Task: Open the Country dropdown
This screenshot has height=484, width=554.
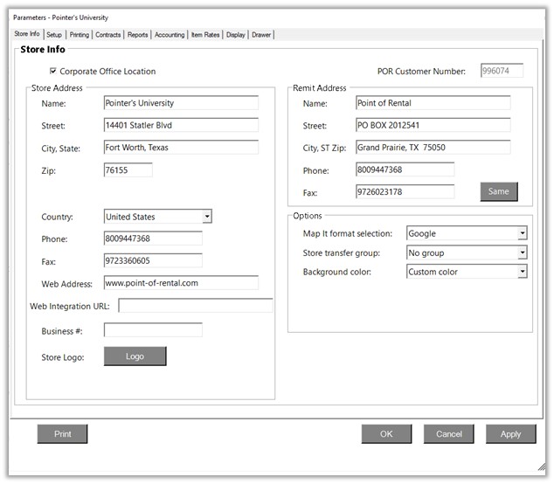Action: tap(206, 217)
